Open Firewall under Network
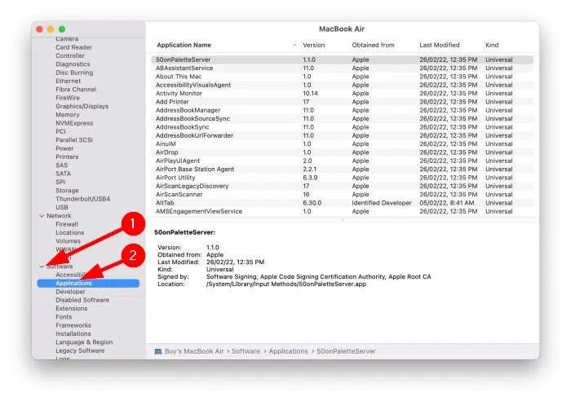The height and width of the screenshot is (401, 571). click(x=67, y=224)
